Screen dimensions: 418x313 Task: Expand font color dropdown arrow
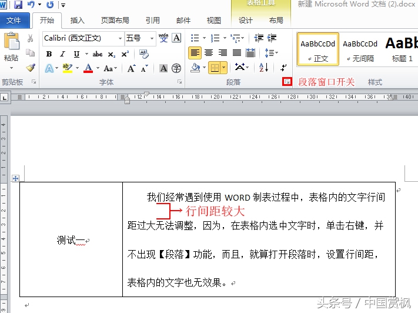click(x=98, y=68)
